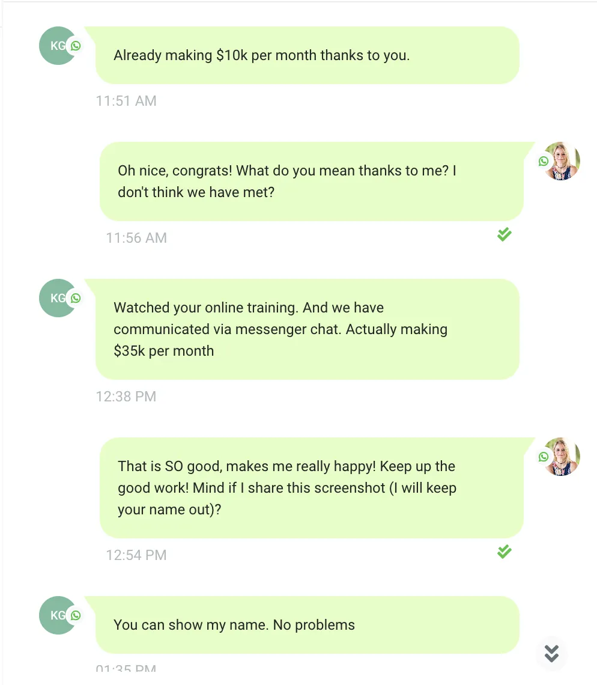The image size is (597, 685).
Task: Click the 12:54 PM timestamp
Action: [x=136, y=555]
